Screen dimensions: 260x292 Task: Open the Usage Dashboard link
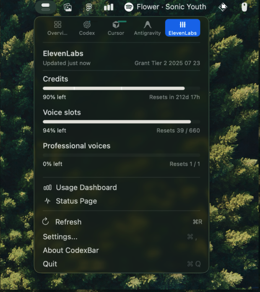pyautogui.click(x=86, y=188)
